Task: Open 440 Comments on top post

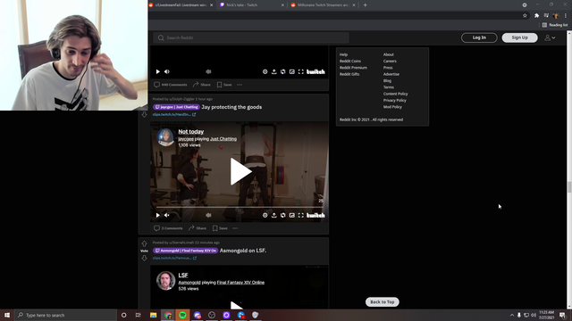Action: 171,85
